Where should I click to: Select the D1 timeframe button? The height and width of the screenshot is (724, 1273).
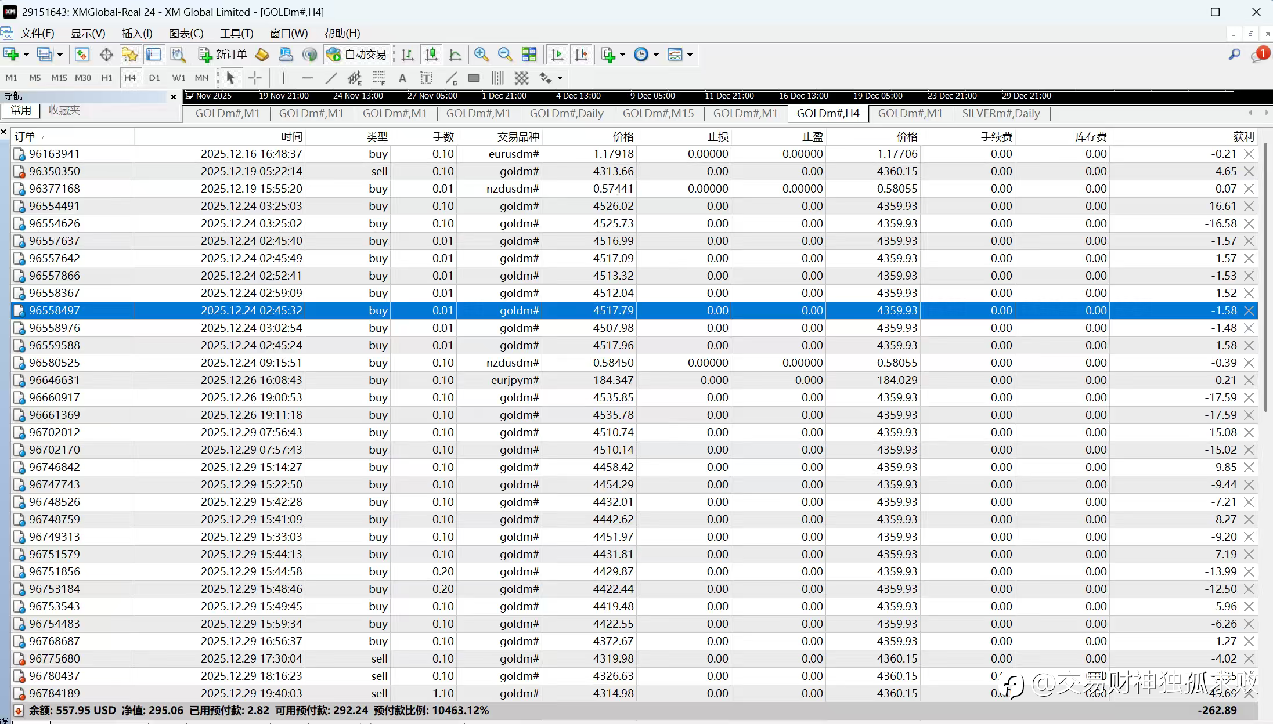coord(154,78)
